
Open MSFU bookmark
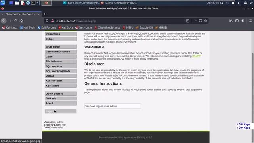128,27
